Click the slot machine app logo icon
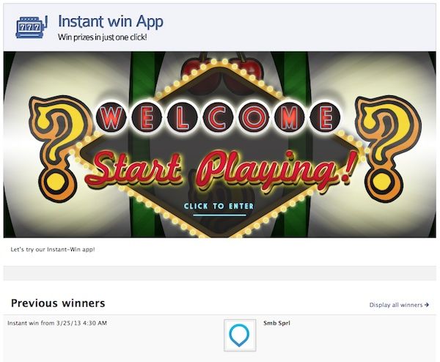Viewport: 440px width, 362px height. click(32, 27)
